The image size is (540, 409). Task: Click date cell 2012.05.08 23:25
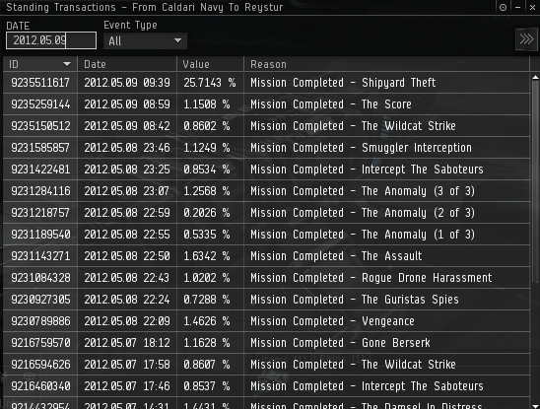pyautogui.click(x=127, y=170)
